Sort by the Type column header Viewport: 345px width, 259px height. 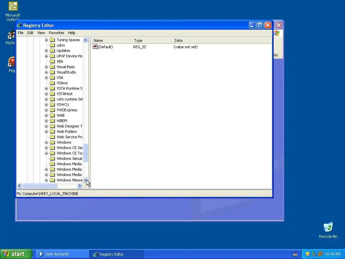tap(151, 40)
